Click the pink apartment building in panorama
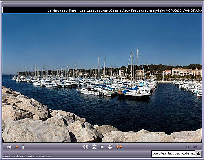 (x=186, y=72)
